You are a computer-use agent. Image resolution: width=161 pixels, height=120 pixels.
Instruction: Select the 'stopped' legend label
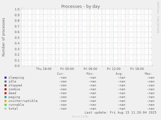(15, 85)
